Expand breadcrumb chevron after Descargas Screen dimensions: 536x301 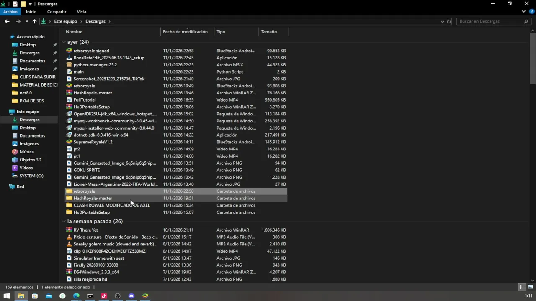[109, 21]
